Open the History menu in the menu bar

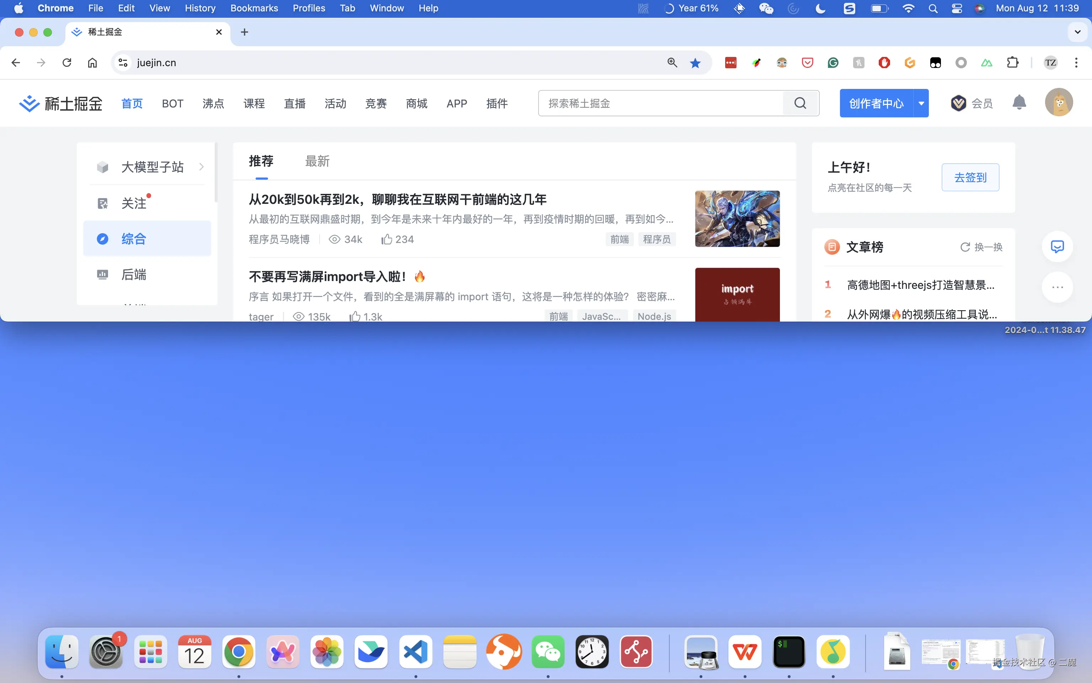200,8
